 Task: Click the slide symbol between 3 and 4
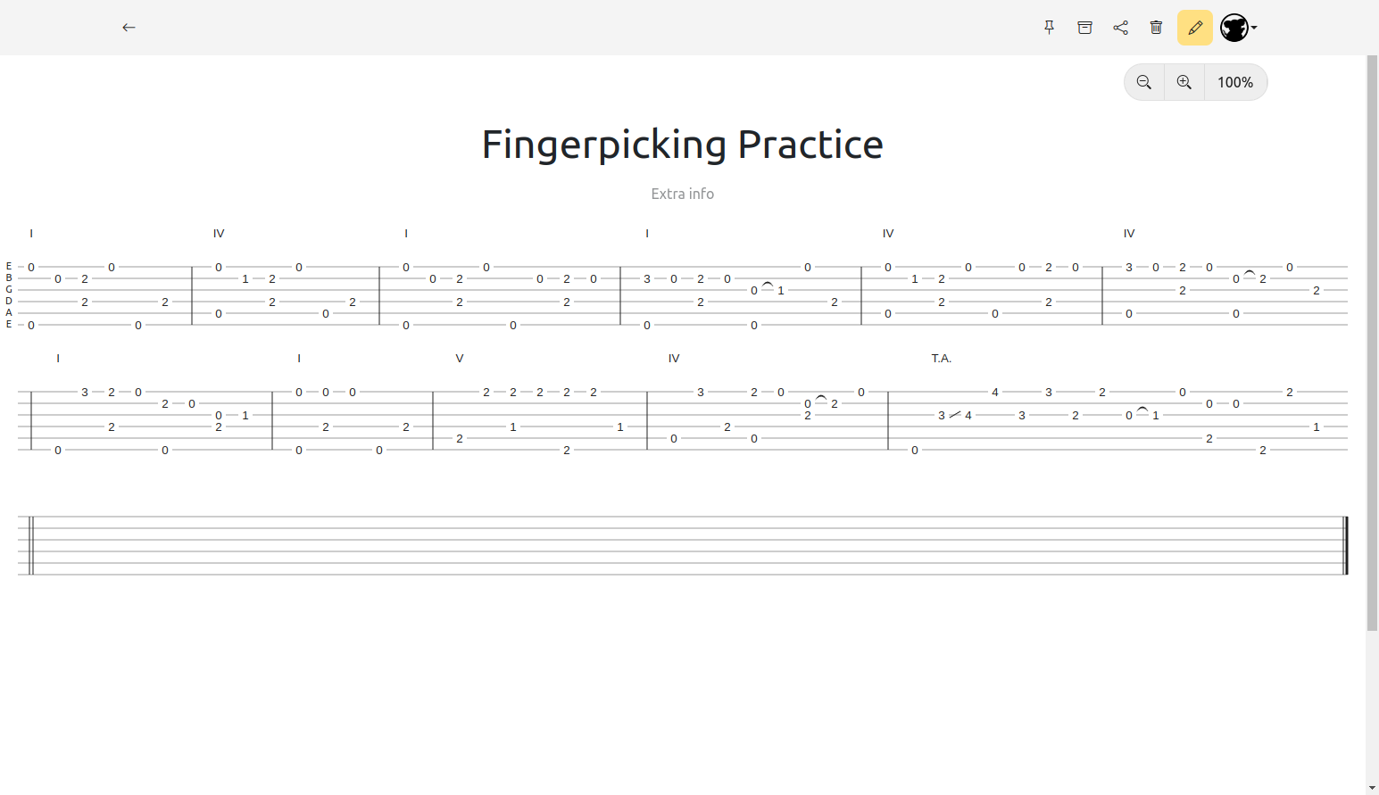pyautogui.click(x=955, y=415)
